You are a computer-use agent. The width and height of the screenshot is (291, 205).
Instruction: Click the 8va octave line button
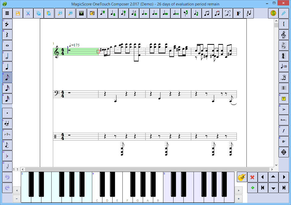284,120
